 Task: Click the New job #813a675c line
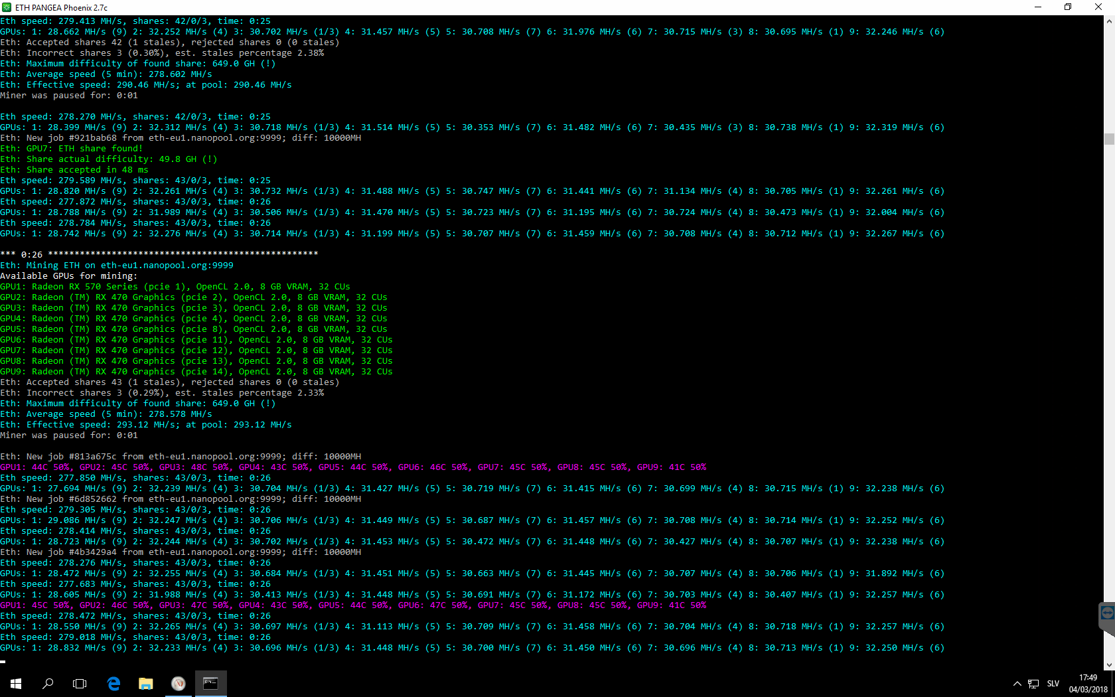tap(181, 457)
